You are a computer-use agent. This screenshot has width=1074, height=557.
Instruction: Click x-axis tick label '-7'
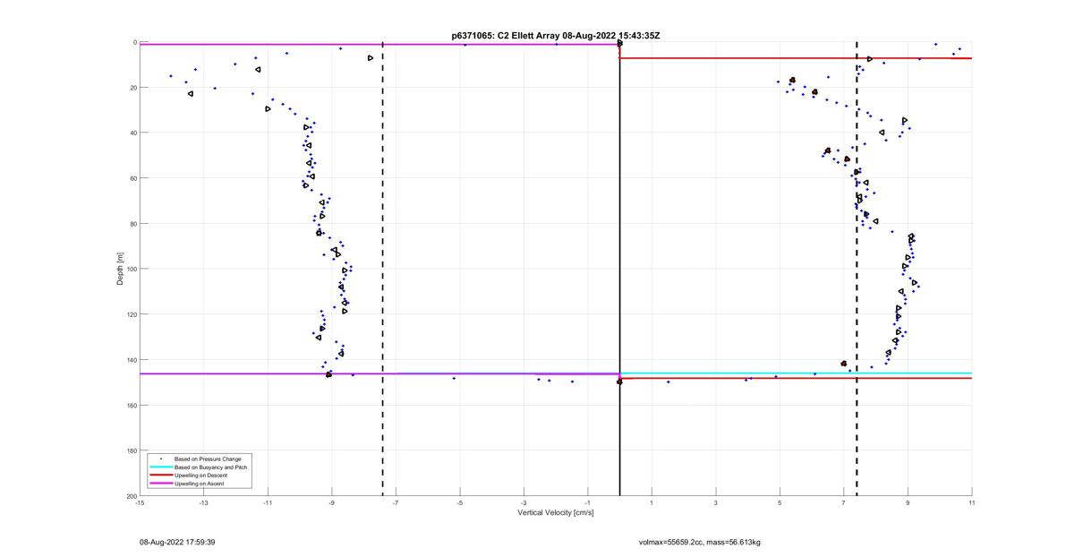(396, 502)
